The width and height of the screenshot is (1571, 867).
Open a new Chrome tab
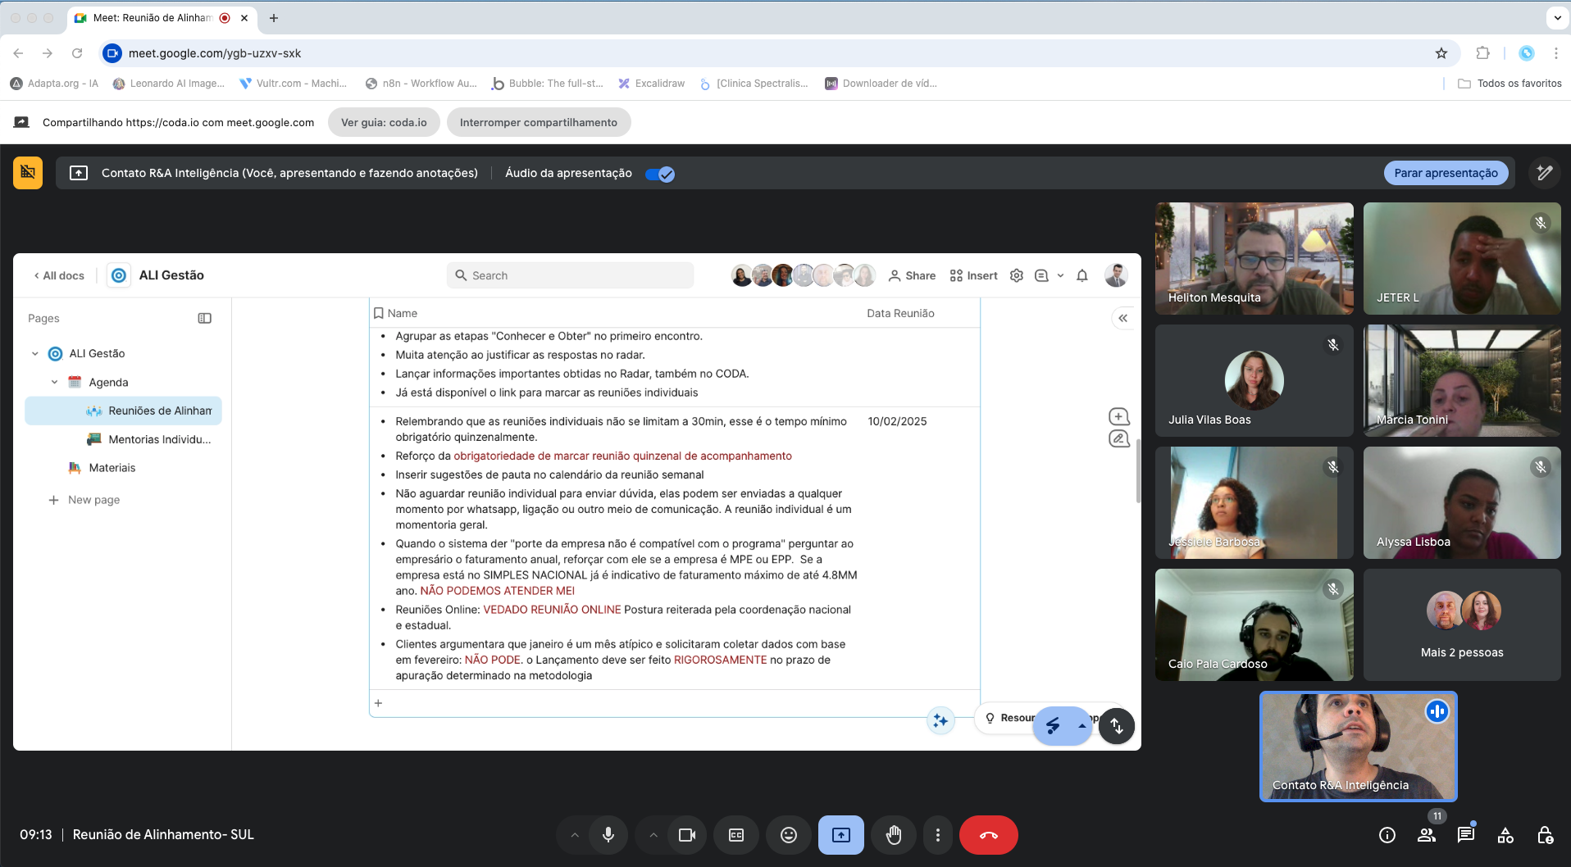click(274, 17)
